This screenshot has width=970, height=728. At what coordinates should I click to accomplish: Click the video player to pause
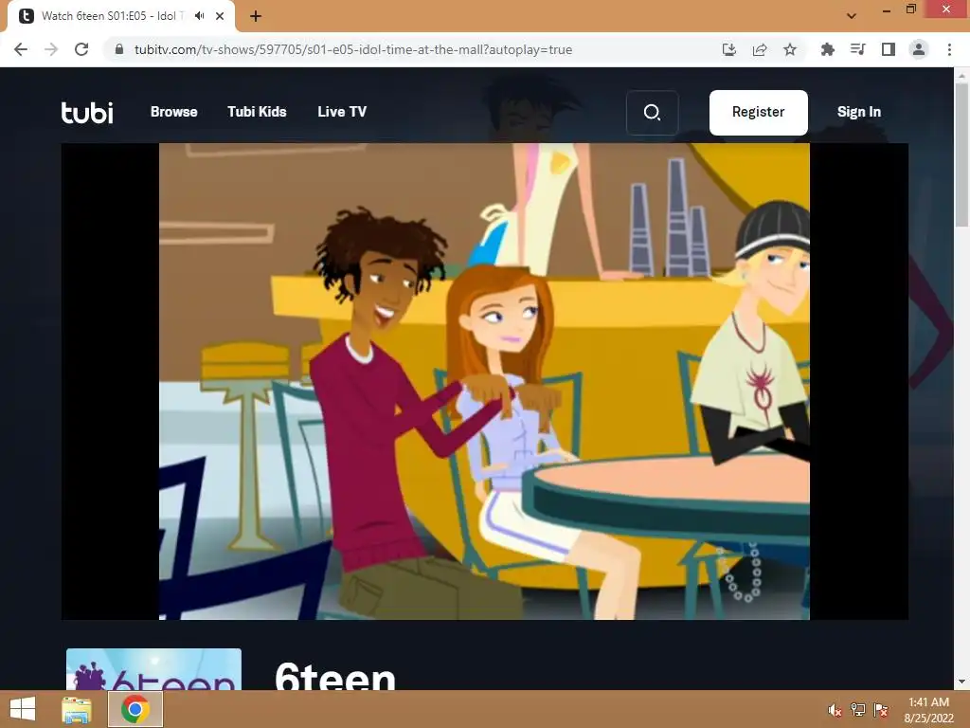tap(484, 381)
